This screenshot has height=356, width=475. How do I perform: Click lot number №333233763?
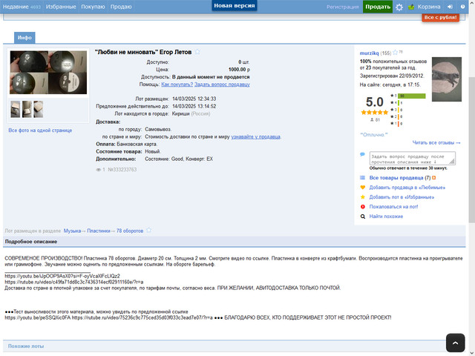pyautogui.click(x=122, y=170)
